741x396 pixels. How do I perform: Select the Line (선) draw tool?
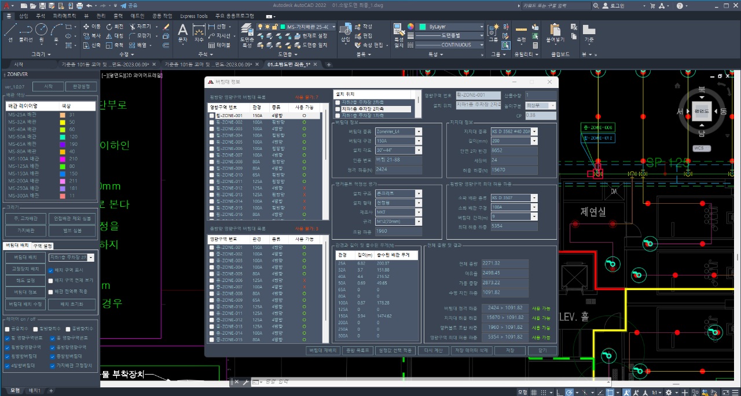pos(10,32)
